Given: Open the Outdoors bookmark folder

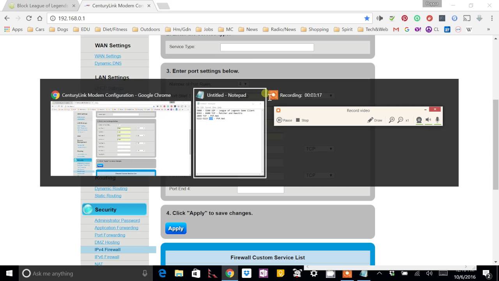Looking at the screenshot, I should click(146, 29).
